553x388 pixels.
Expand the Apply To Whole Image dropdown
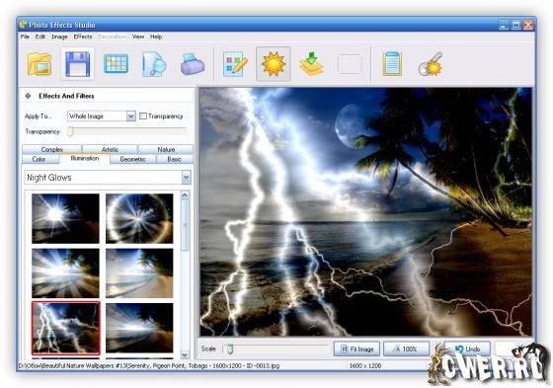(130, 116)
